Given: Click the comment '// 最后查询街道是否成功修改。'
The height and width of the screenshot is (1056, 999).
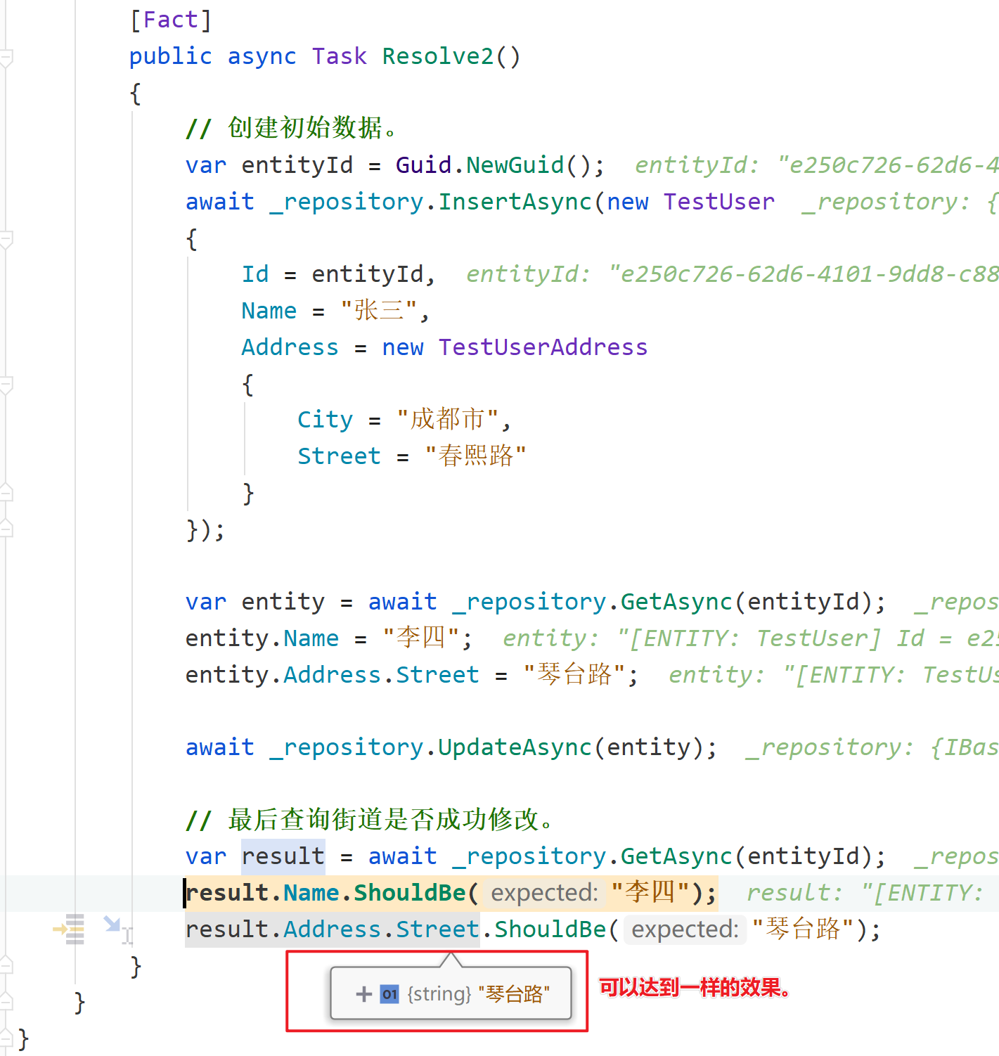Looking at the screenshot, I should (370, 820).
